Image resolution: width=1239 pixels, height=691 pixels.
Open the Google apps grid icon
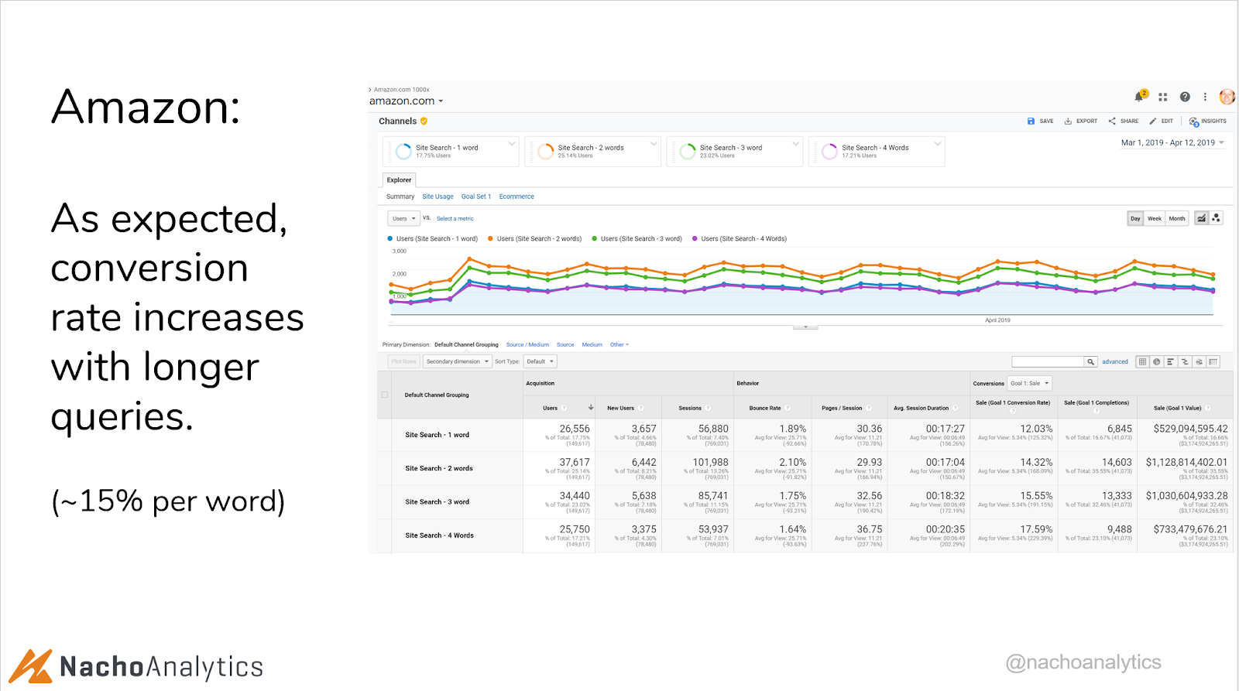point(1162,97)
